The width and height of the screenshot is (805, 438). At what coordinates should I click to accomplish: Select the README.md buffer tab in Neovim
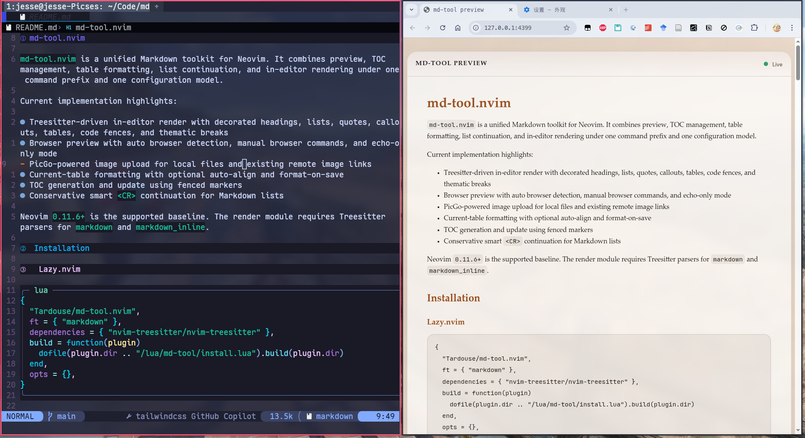(50, 17)
